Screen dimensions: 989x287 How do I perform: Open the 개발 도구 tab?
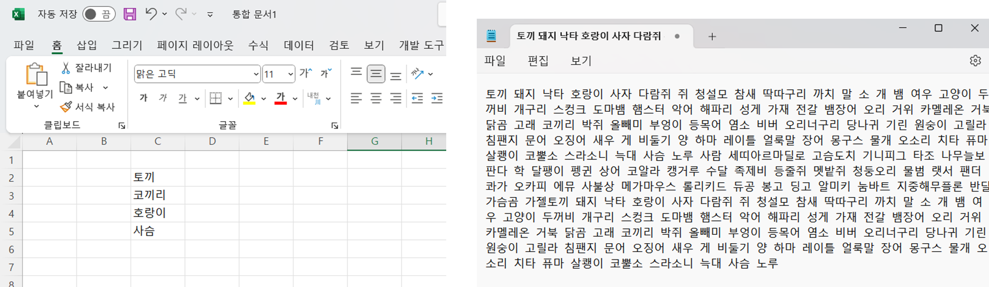click(422, 45)
